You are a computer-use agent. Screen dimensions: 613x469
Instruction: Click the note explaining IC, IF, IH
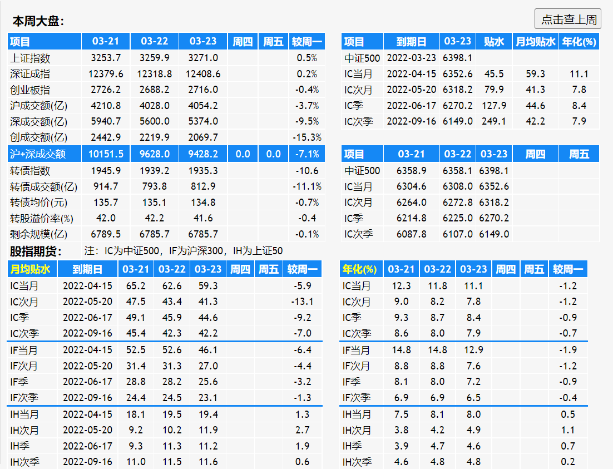184,251
